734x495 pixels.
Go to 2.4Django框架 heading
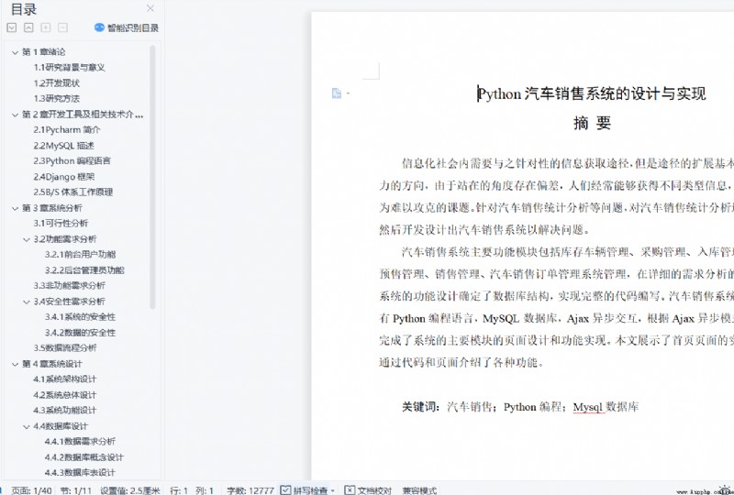coord(64,177)
